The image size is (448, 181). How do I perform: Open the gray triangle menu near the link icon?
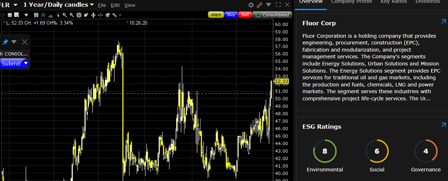coord(269,5)
